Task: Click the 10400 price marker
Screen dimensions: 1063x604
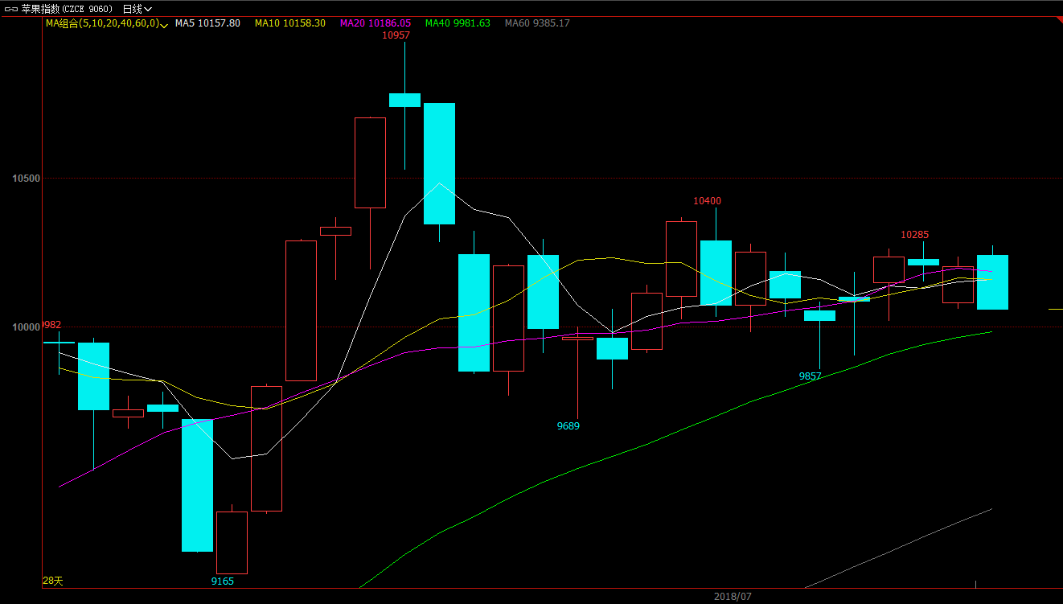Action: [x=708, y=201]
